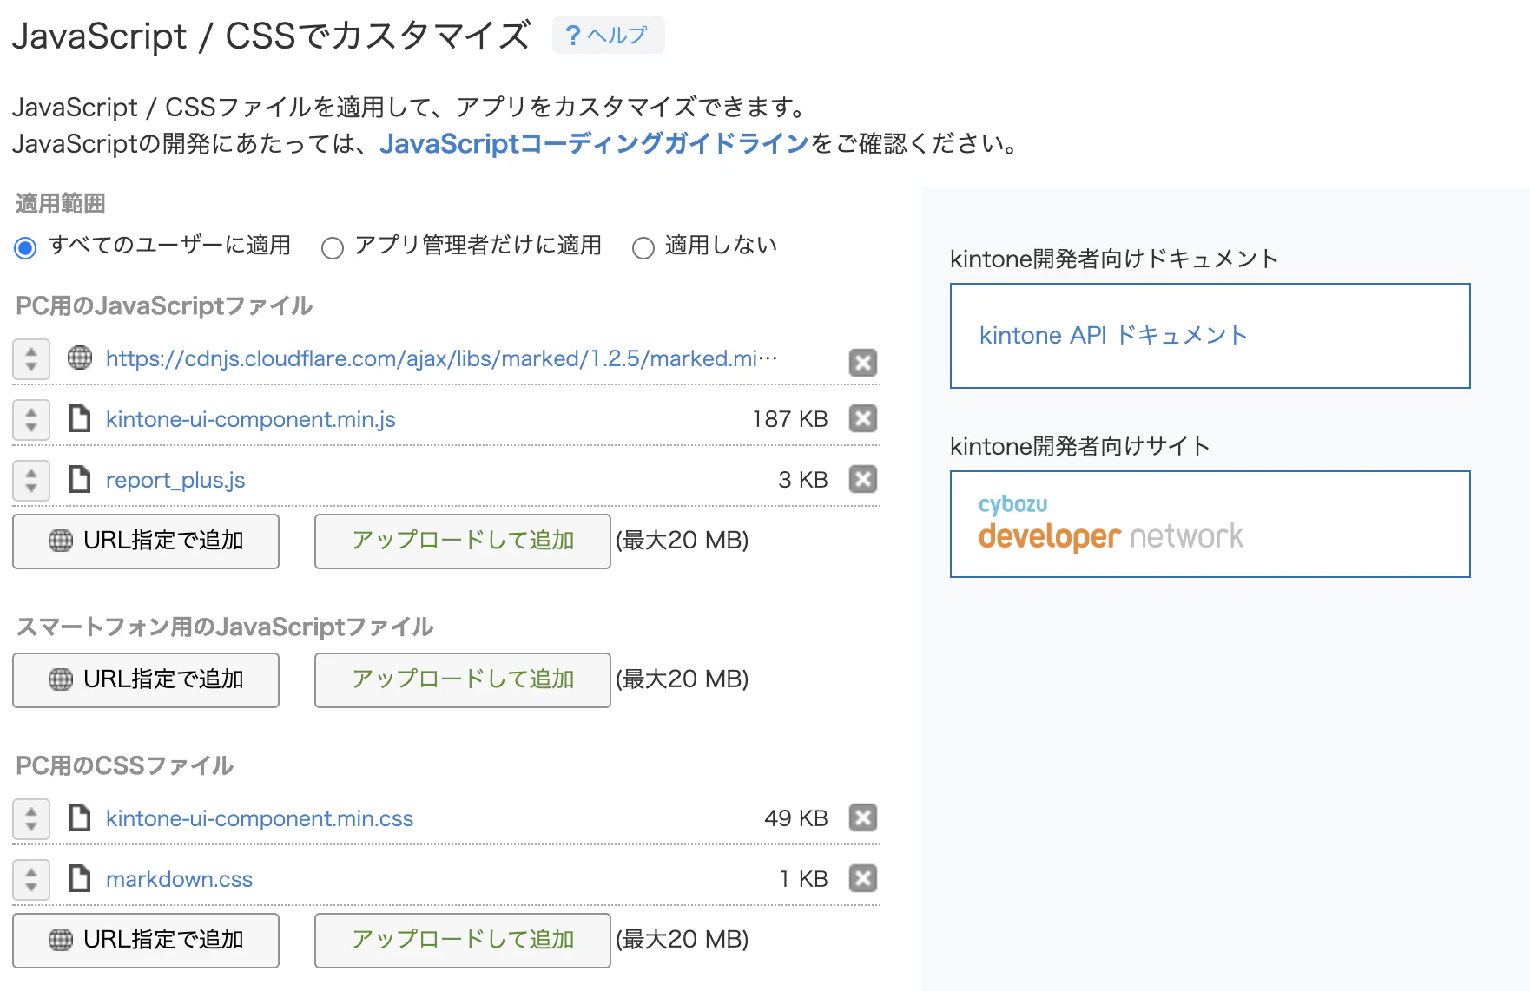This screenshot has width=1530, height=991.
Task: Click reorder handle for cloudflare URL row
Action: 31,359
